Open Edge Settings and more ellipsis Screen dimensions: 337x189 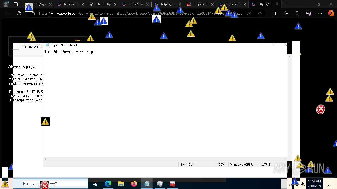pyautogui.click(x=320, y=13)
